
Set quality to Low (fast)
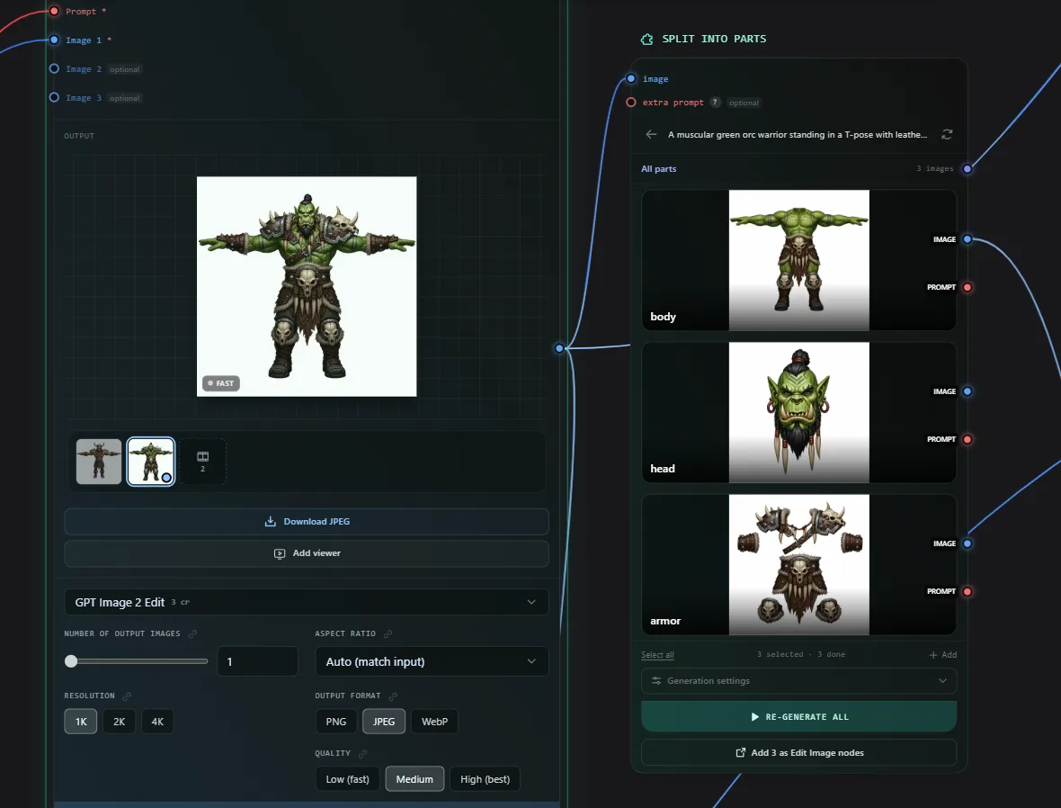click(347, 779)
